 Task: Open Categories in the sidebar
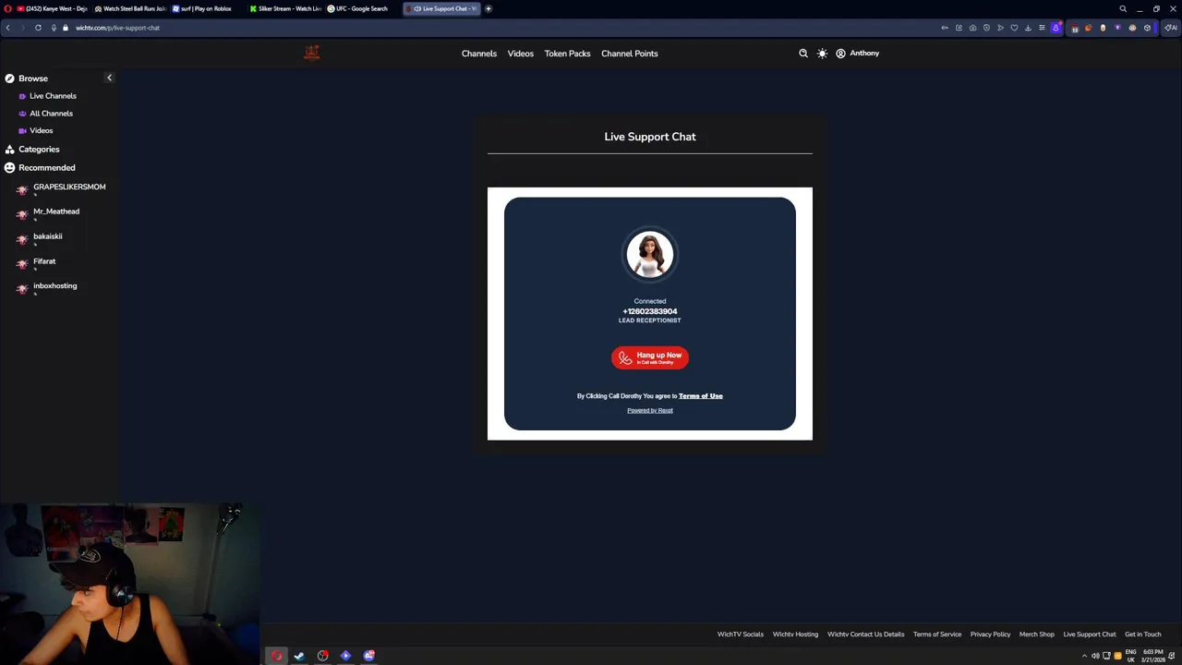tap(39, 150)
